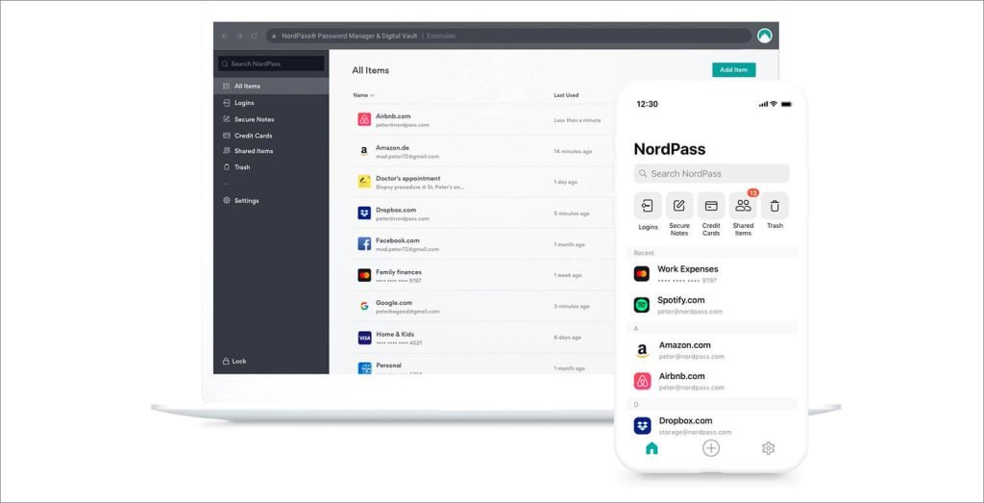Click the Add Item button
984x503 pixels.
coord(733,69)
